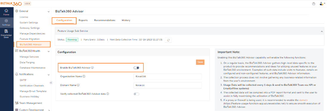Open SMTP settings

[23, 80]
